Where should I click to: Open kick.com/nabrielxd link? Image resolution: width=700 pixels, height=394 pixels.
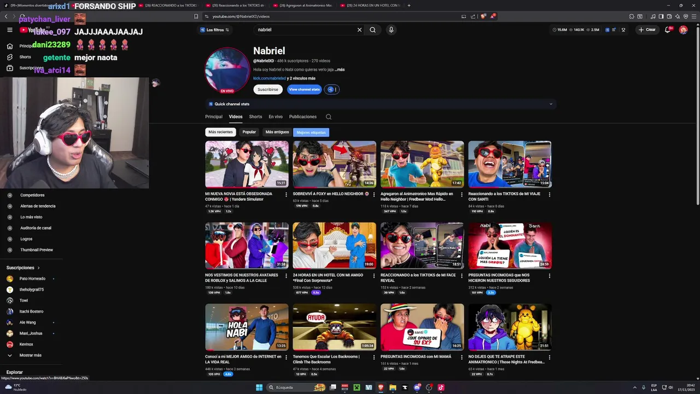point(269,78)
